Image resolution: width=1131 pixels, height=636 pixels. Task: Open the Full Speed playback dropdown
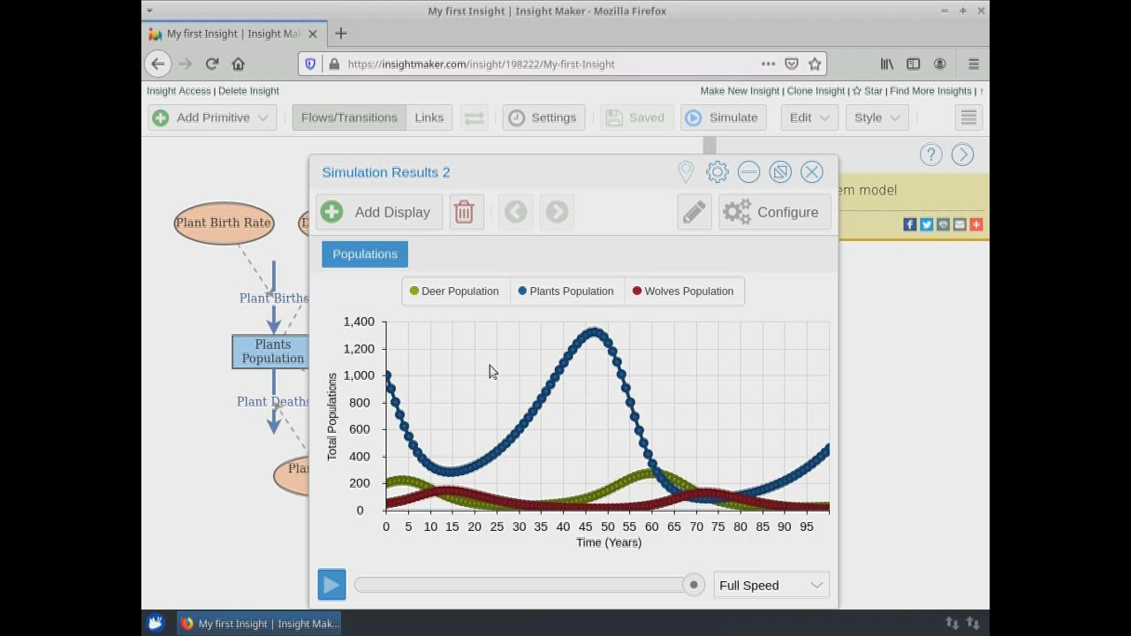pos(771,585)
